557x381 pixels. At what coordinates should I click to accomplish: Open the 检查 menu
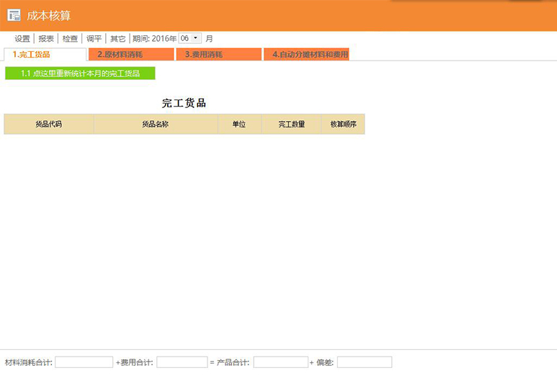click(70, 38)
